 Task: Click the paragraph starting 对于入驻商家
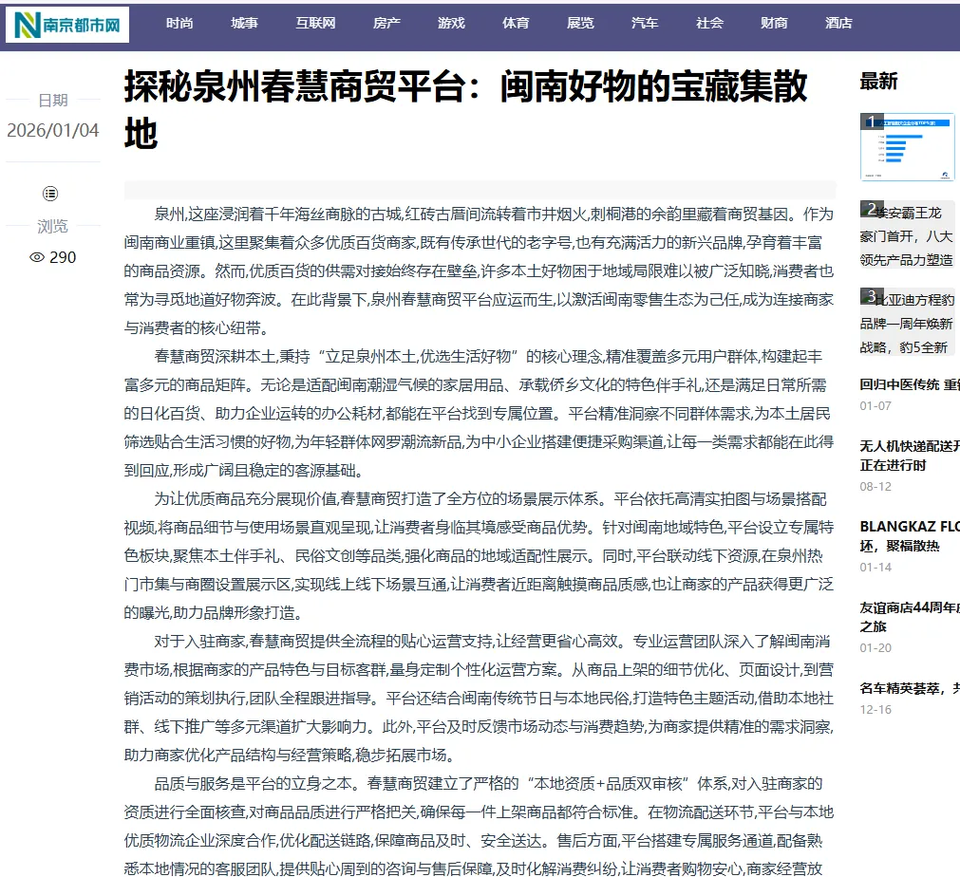pyautogui.click(x=480, y=699)
